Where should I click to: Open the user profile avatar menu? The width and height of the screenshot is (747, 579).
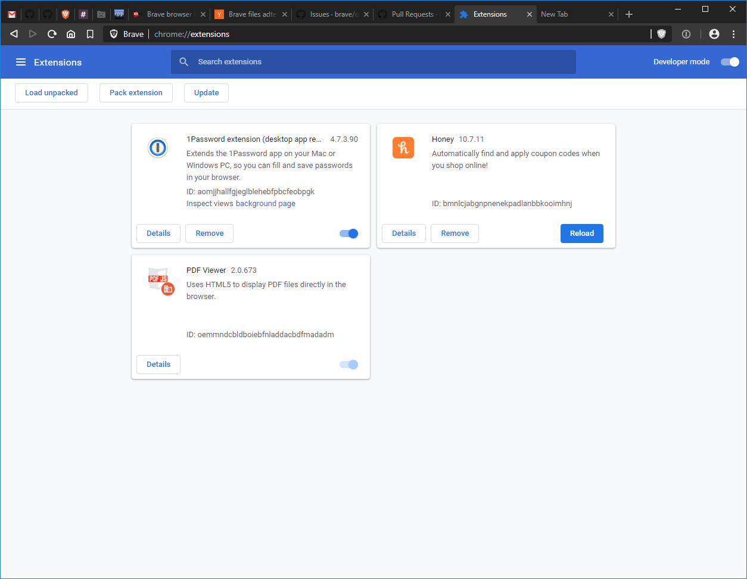[x=714, y=34]
